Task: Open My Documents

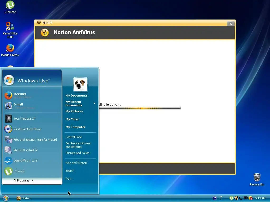Action: click(x=76, y=95)
